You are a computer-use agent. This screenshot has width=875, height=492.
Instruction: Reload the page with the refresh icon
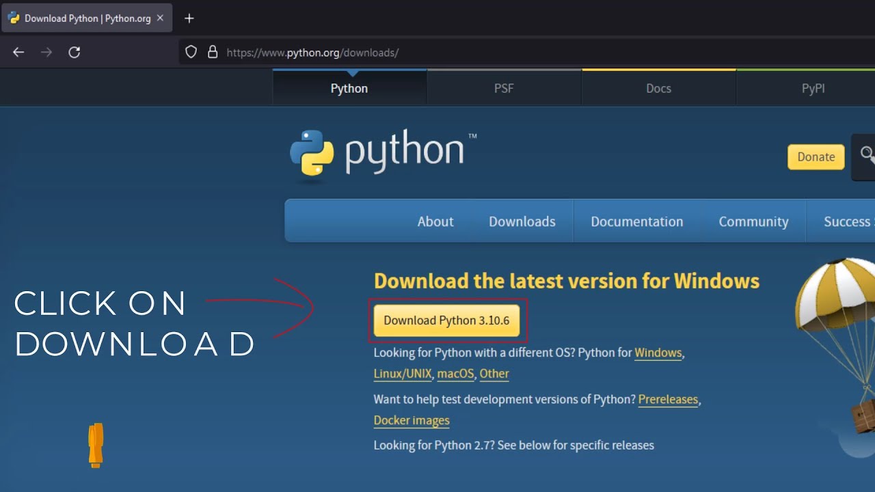[x=75, y=53]
